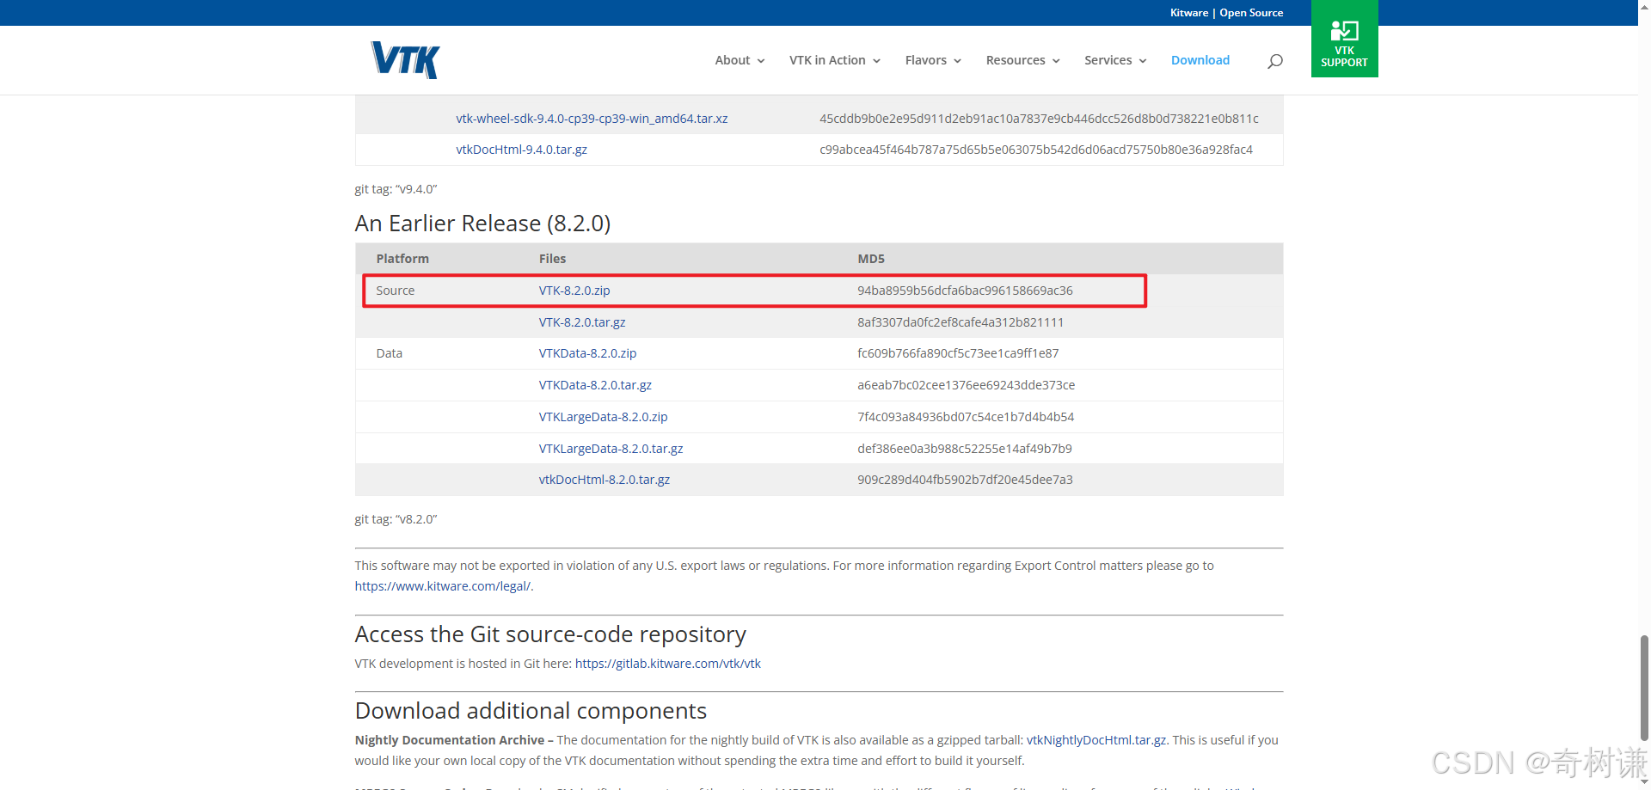Open the VTK in Action menu
The image size is (1651, 790).
click(x=827, y=60)
